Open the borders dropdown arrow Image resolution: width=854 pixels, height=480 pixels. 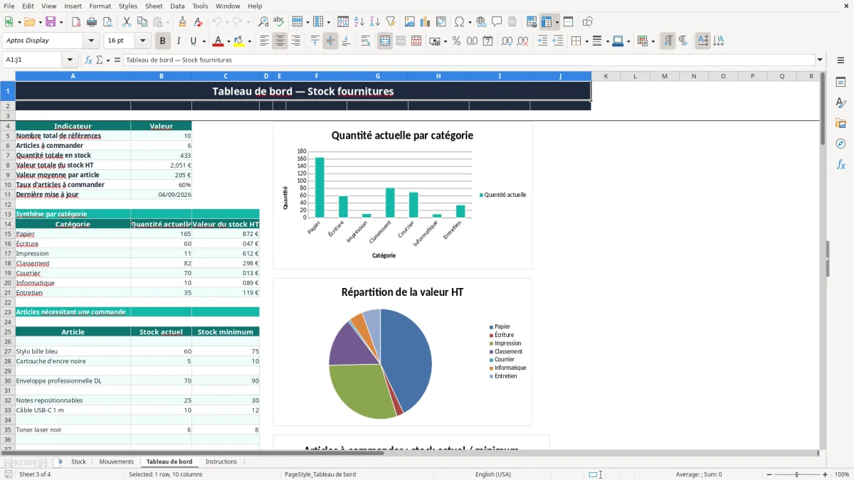coord(586,41)
